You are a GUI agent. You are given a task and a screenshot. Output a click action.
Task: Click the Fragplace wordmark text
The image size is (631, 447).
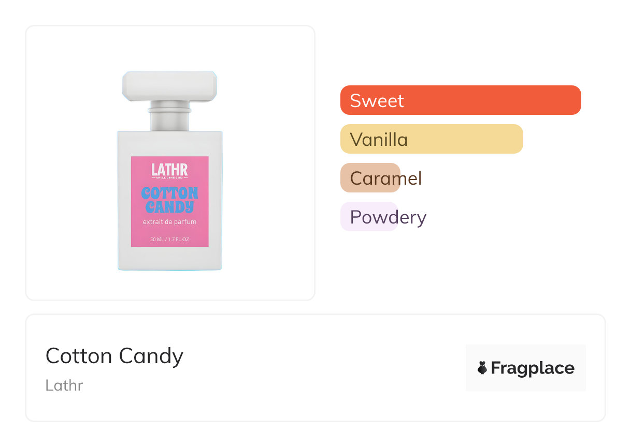tap(533, 368)
